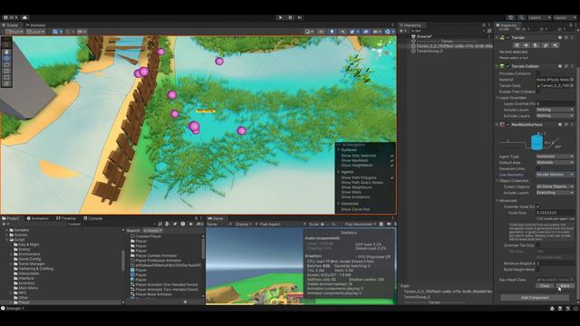Viewport: 580px width, 326px height.
Task: Select the scene root row in the Hierarchy
Action: tap(446, 36)
